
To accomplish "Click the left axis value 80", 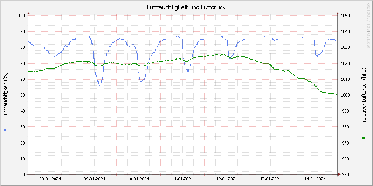I will point(22,47).
